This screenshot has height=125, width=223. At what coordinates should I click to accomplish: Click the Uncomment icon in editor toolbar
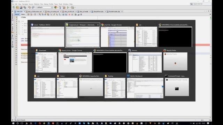pos(78,14)
